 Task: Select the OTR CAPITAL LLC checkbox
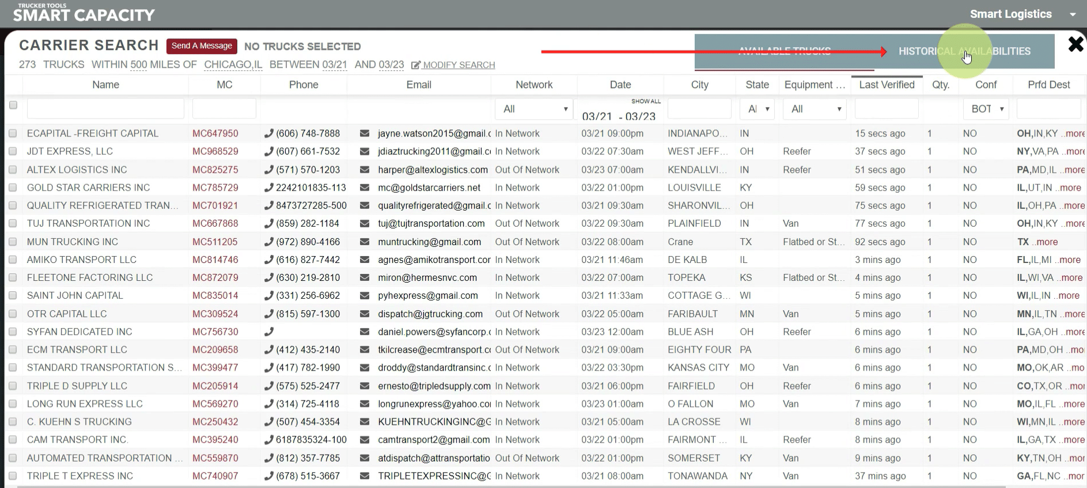pyautogui.click(x=13, y=314)
